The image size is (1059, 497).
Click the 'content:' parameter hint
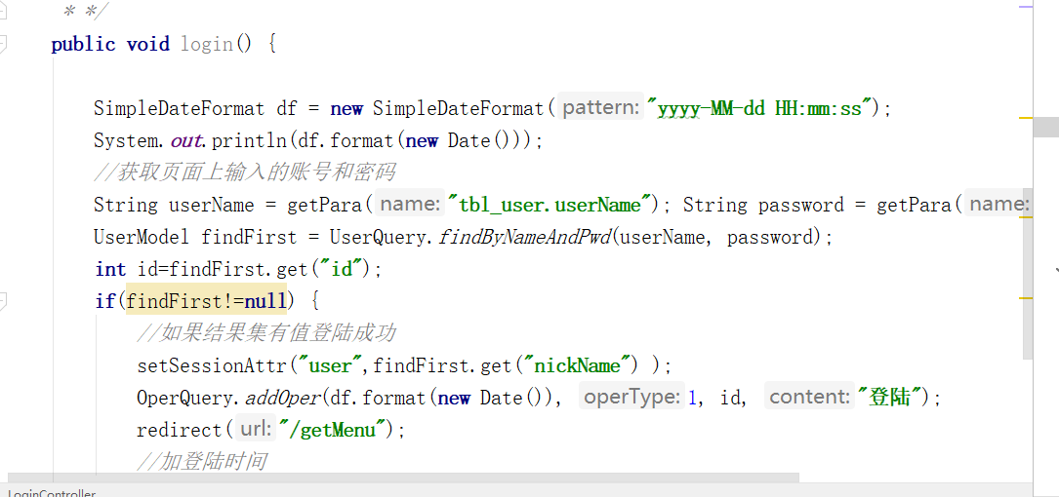[809, 398]
